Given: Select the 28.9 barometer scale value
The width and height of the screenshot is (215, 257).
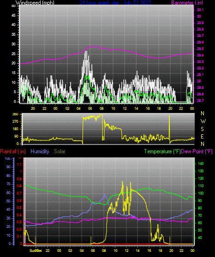Looking at the screenshot, I should coord(200,88).
